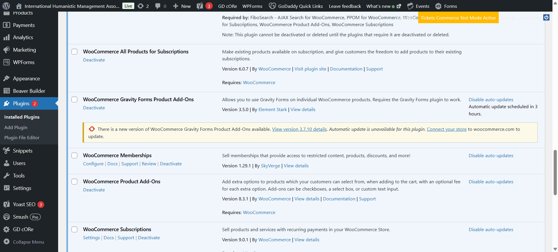Click the plus New content icon
This screenshot has width=558, height=252.
[x=176, y=6]
